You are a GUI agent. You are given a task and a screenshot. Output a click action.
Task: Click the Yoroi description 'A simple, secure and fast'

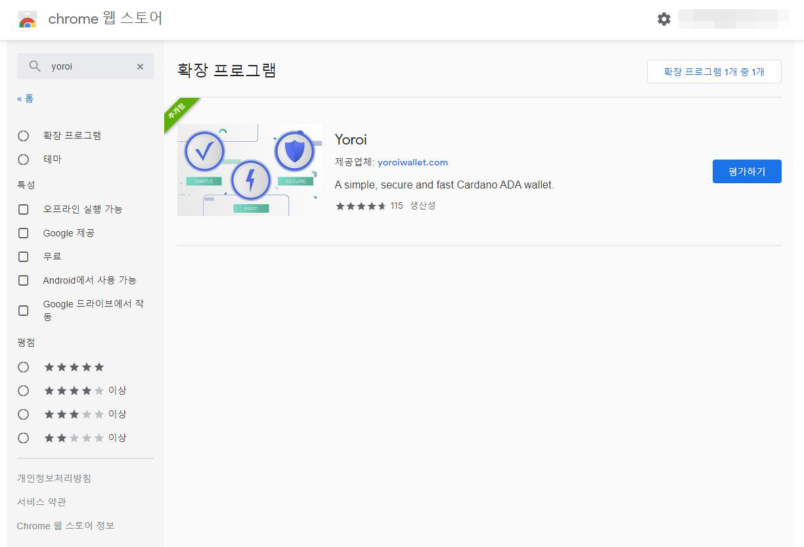[x=444, y=185]
